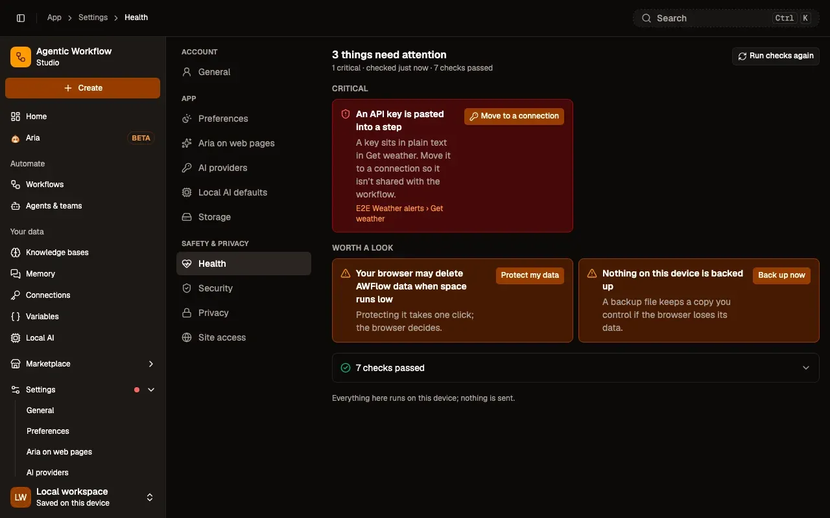The image size is (830, 518).
Task: Click the AI providers key icon
Action: pyautogui.click(x=187, y=168)
